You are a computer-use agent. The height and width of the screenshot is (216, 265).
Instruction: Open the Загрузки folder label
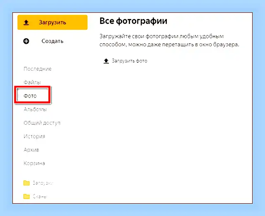[43, 183]
